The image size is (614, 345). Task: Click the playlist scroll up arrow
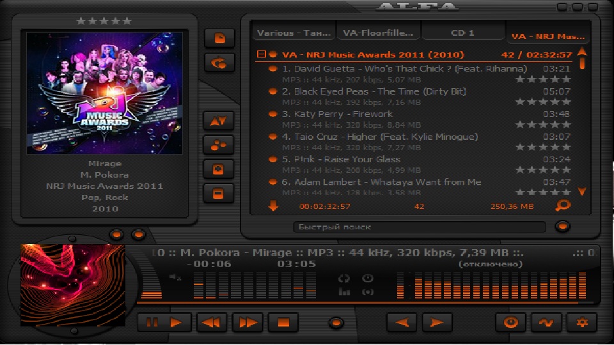582,51
